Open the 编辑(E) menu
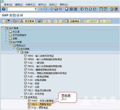This screenshot has height=110, width=120. click(x=19, y=5)
